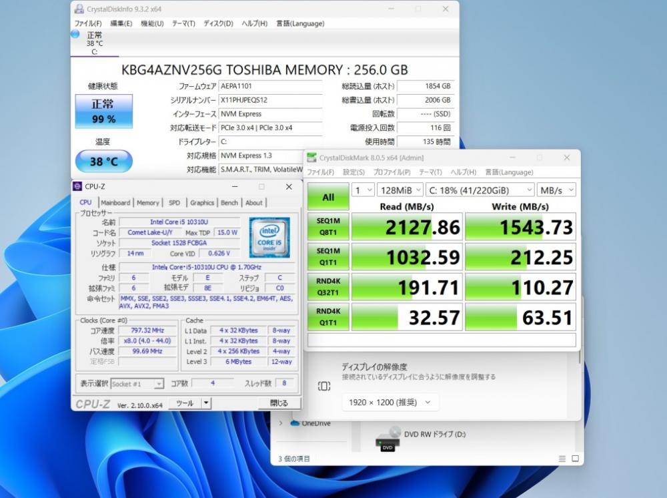
Task: Click the display resolution icon in Settings
Action: tap(323, 386)
